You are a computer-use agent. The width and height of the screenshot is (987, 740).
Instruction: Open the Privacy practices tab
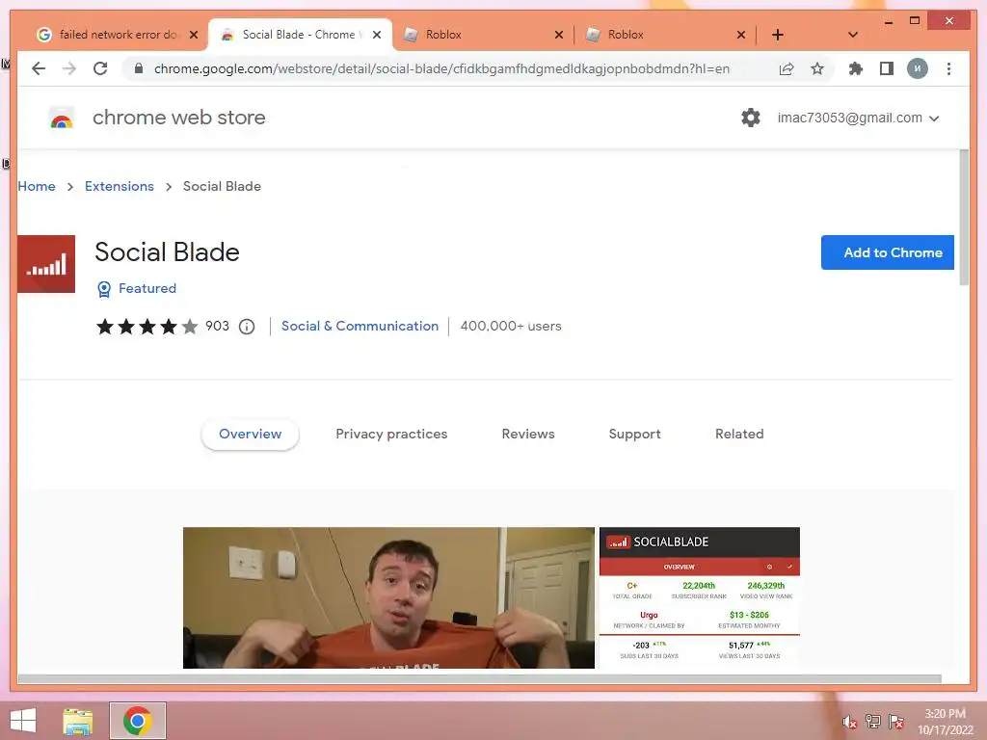click(x=391, y=435)
